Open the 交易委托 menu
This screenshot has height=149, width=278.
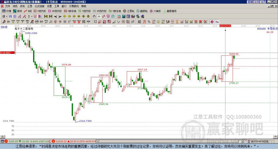coord(74,6)
